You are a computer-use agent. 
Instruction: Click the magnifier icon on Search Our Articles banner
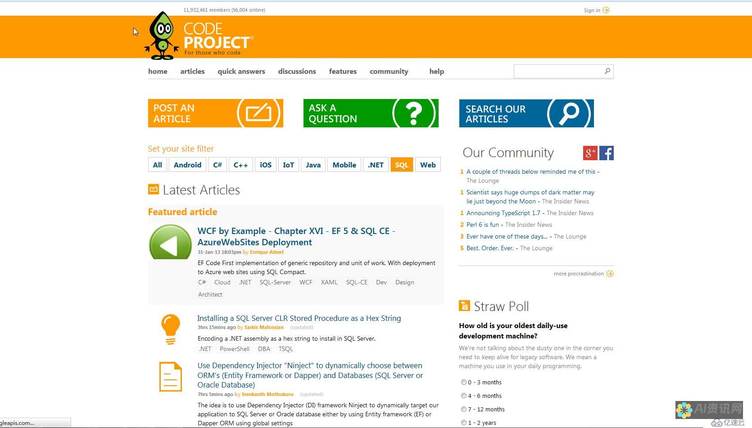(569, 113)
